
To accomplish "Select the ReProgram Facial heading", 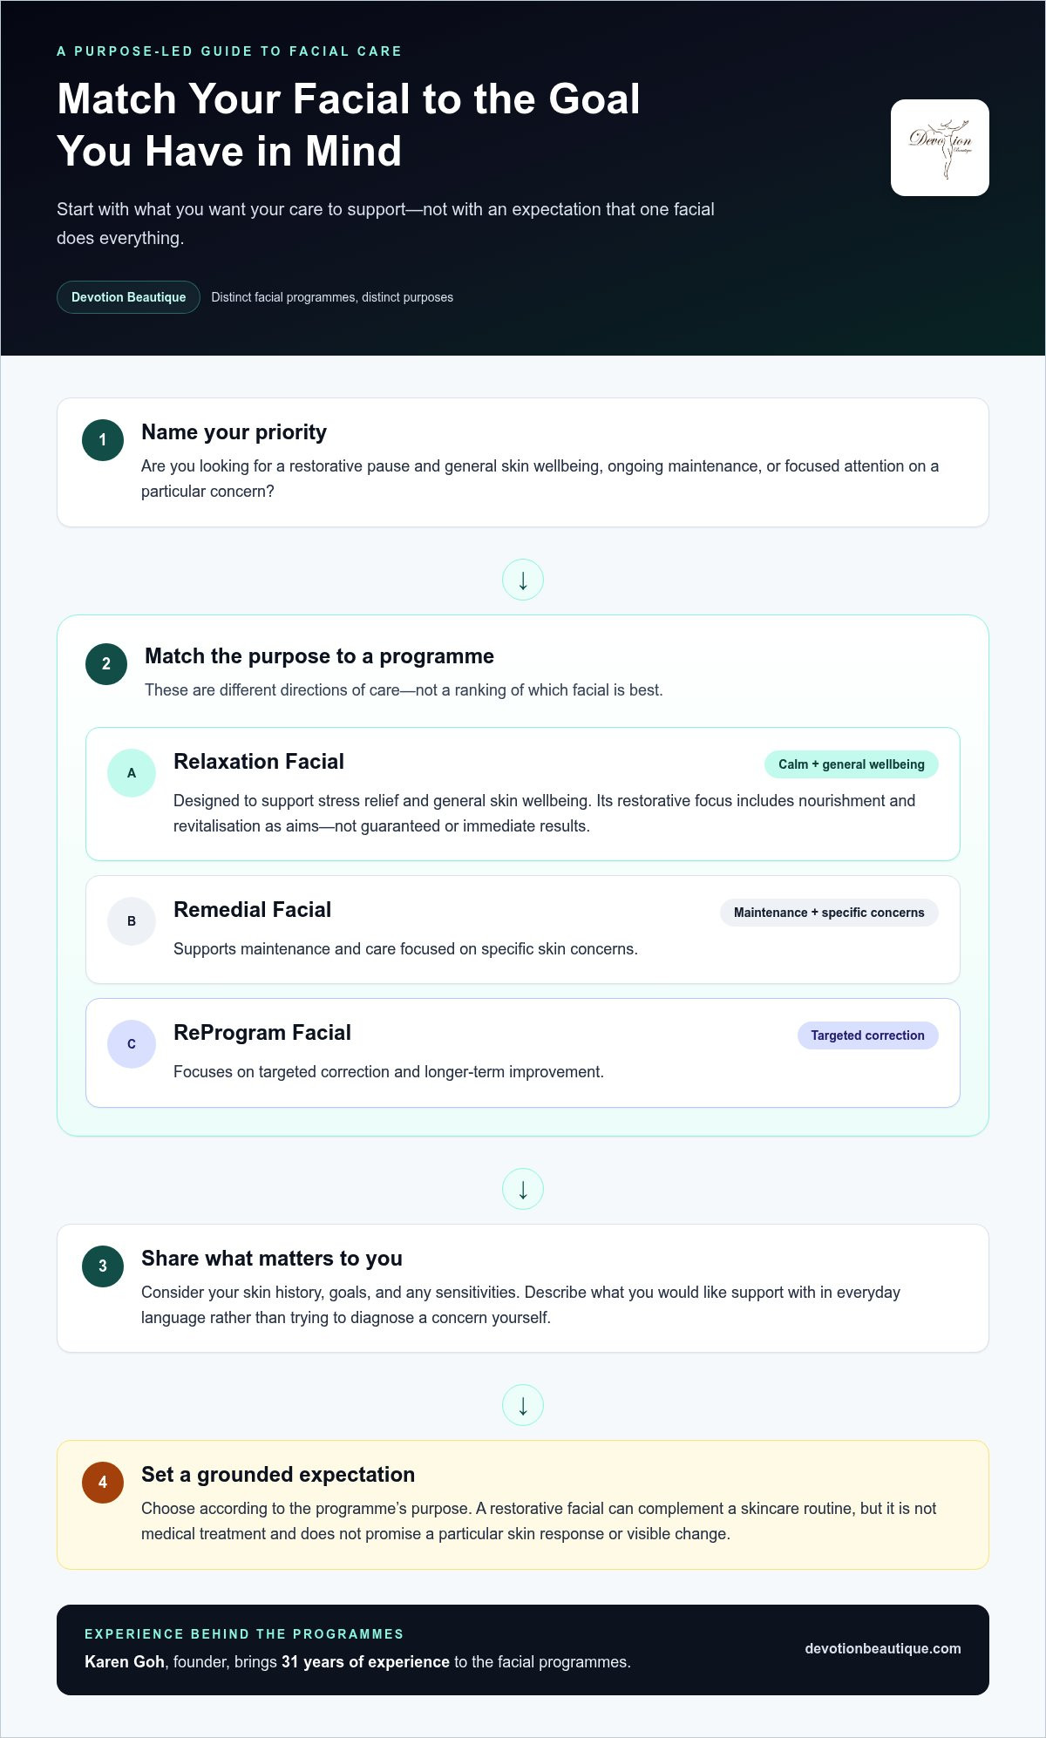I will pyautogui.click(x=262, y=1033).
